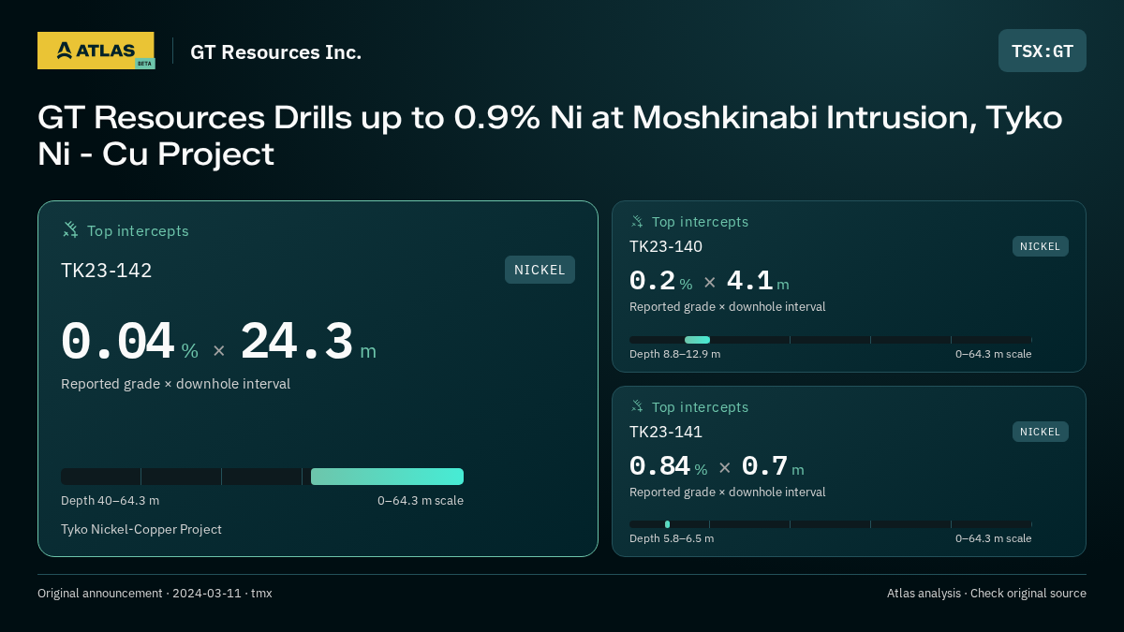Click the drill icon in TK23-141 card

point(637,407)
